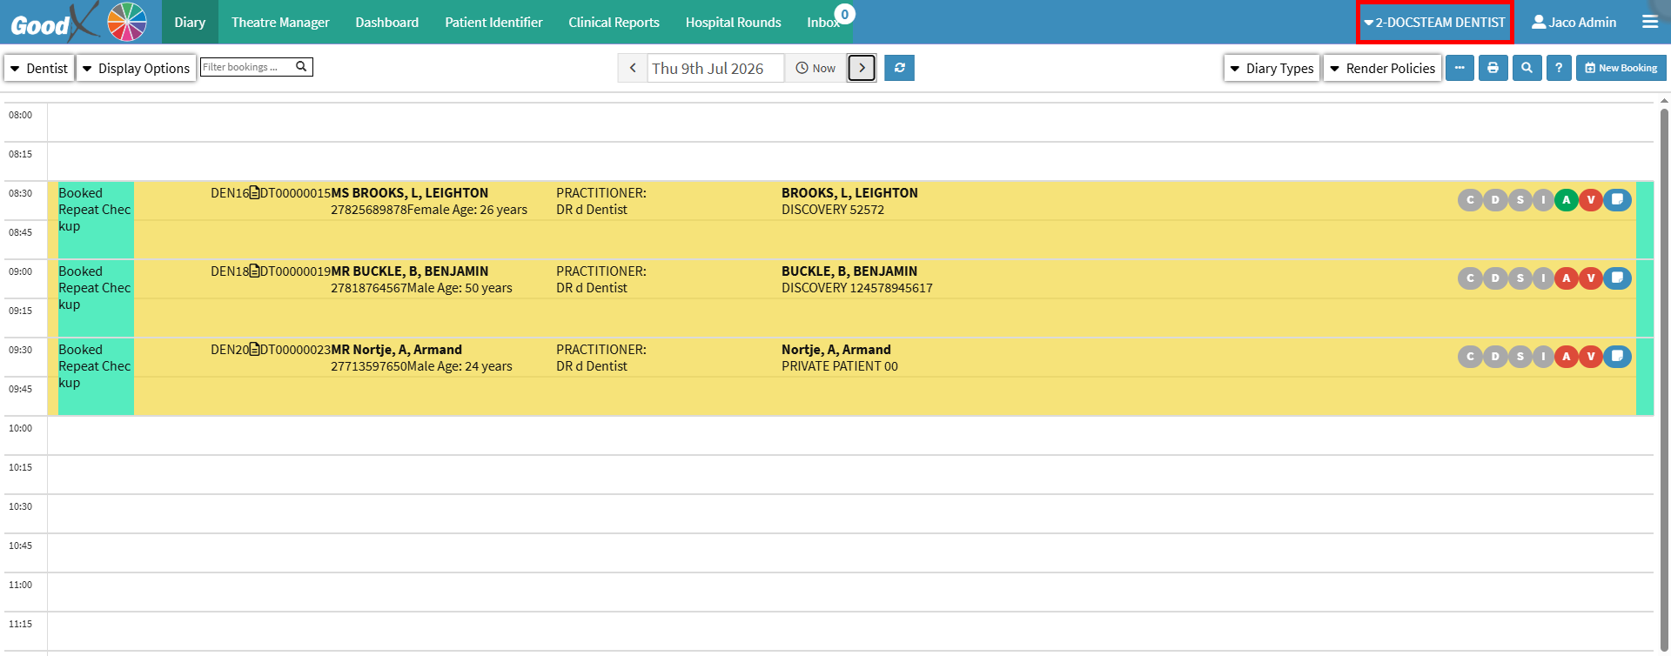Open the help question mark icon
The height and width of the screenshot is (656, 1671).
point(1559,68)
